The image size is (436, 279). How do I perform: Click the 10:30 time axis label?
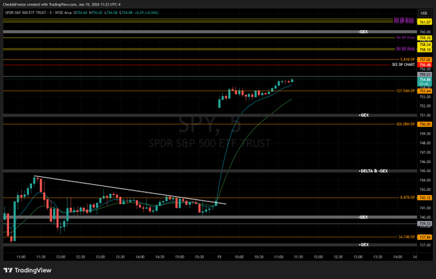(259, 257)
